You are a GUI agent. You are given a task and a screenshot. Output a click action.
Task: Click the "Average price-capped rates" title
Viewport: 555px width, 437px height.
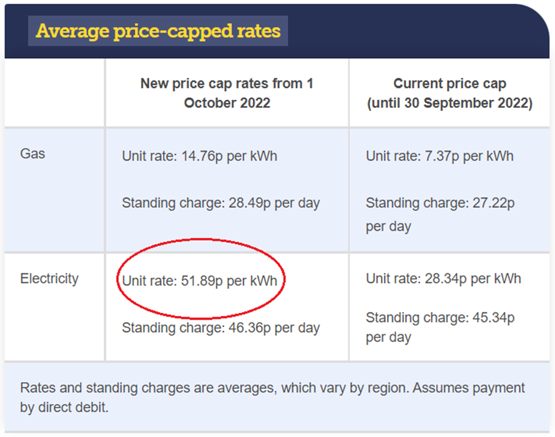pos(157,31)
